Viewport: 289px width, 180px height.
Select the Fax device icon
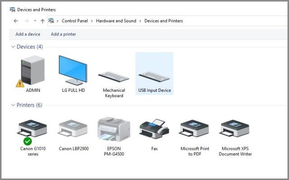pyautogui.click(x=154, y=129)
